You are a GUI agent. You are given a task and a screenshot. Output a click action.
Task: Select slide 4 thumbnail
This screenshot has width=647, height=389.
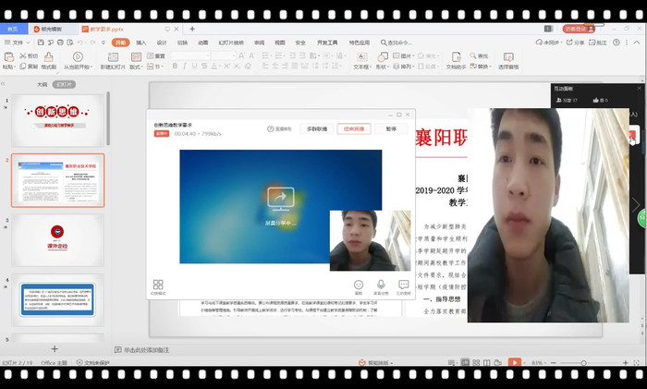57,300
